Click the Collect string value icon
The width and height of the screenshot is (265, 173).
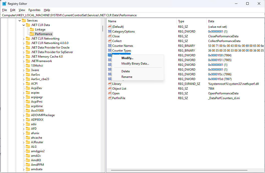[110, 41]
